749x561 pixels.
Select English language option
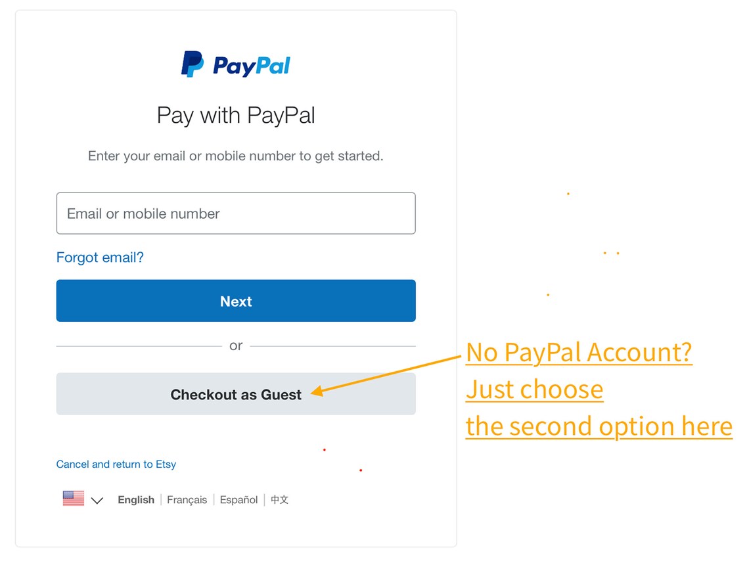(x=136, y=500)
